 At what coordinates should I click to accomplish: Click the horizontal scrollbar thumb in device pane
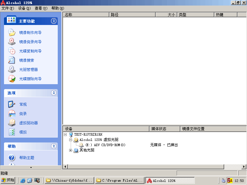(x=146, y=166)
